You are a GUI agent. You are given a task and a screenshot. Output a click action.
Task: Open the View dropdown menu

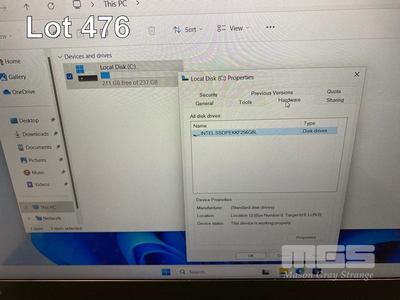[x=233, y=28]
